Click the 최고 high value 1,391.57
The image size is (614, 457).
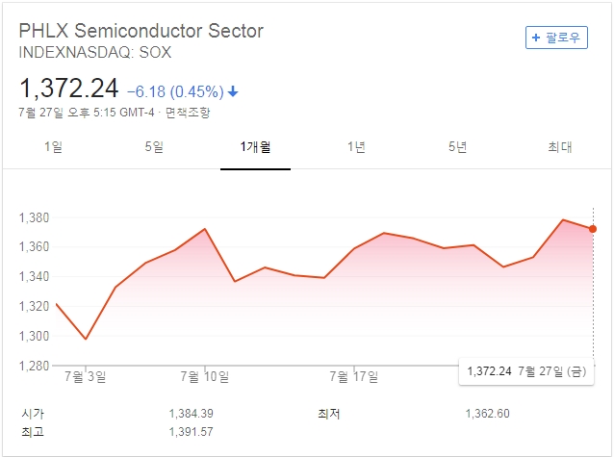[191, 432]
